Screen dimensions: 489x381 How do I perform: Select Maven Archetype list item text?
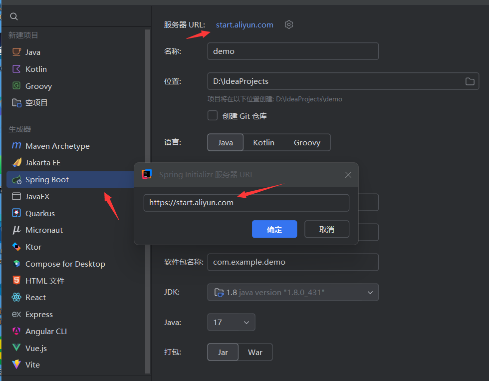57,146
